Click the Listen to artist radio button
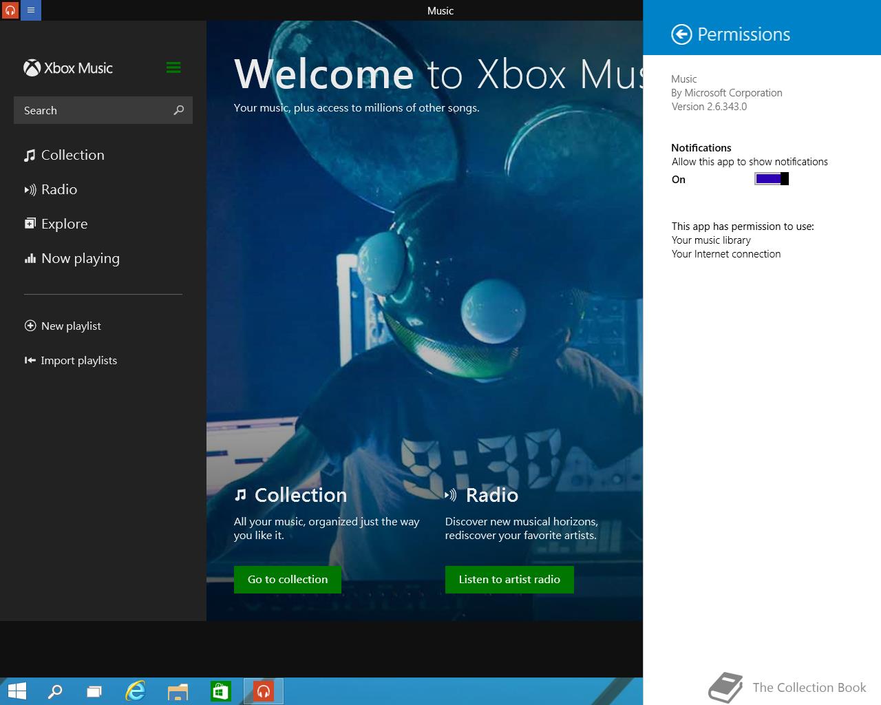The image size is (881, 705). [x=509, y=580]
